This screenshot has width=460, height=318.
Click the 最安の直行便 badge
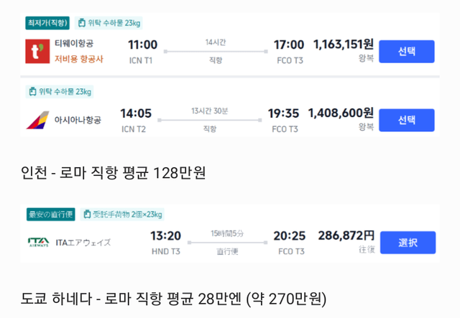50,214
